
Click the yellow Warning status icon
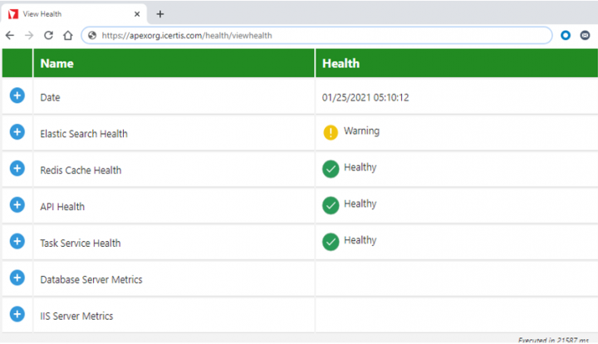tap(331, 132)
